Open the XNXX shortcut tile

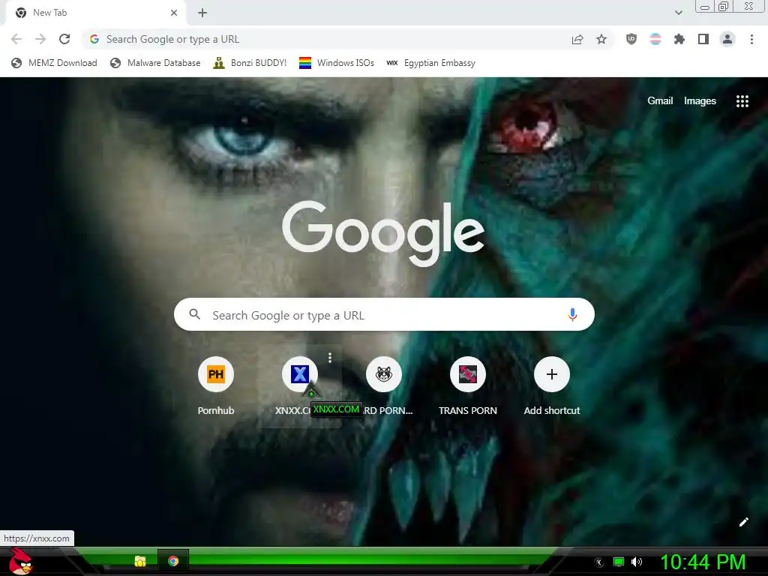[300, 386]
